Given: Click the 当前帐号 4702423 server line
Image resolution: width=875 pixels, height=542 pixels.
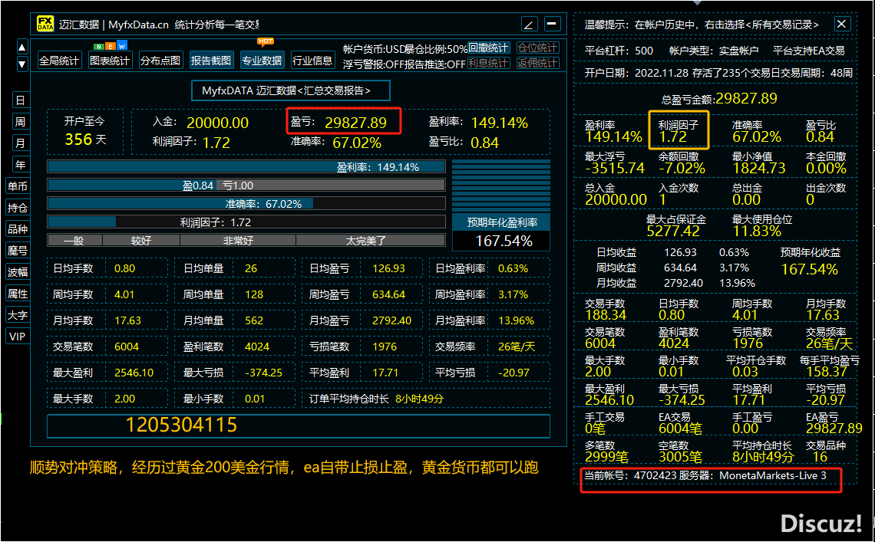Looking at the screenshot, I should pos(705,475).
